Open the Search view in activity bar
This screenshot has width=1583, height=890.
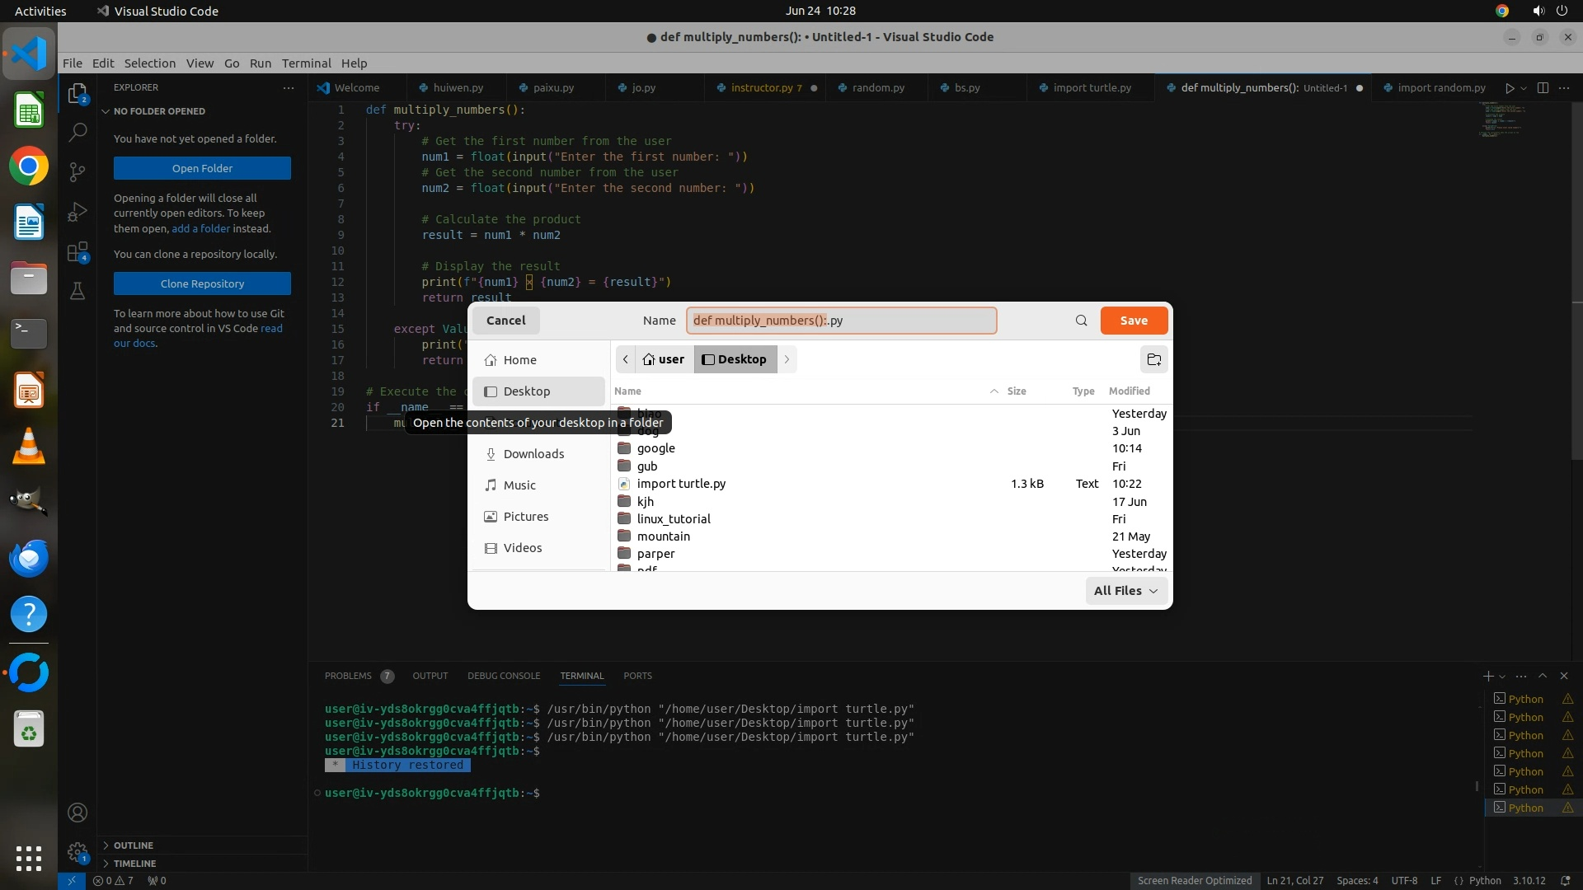(78, 132)
